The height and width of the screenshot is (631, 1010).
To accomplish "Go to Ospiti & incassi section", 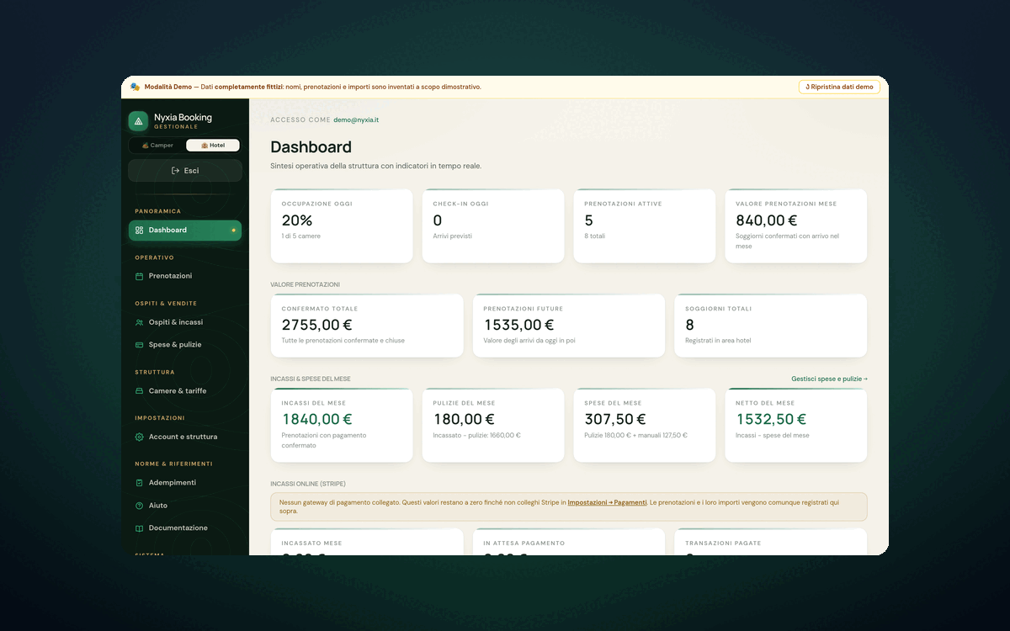I will point(185,322).
